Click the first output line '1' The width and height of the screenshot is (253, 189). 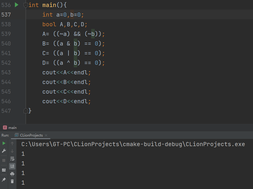[x=23, y=154]
